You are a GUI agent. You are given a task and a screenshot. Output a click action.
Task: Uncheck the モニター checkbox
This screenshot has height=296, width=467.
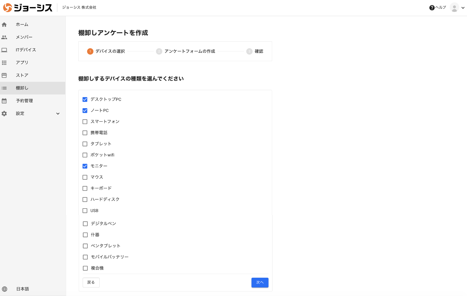[x=85, y=166]
